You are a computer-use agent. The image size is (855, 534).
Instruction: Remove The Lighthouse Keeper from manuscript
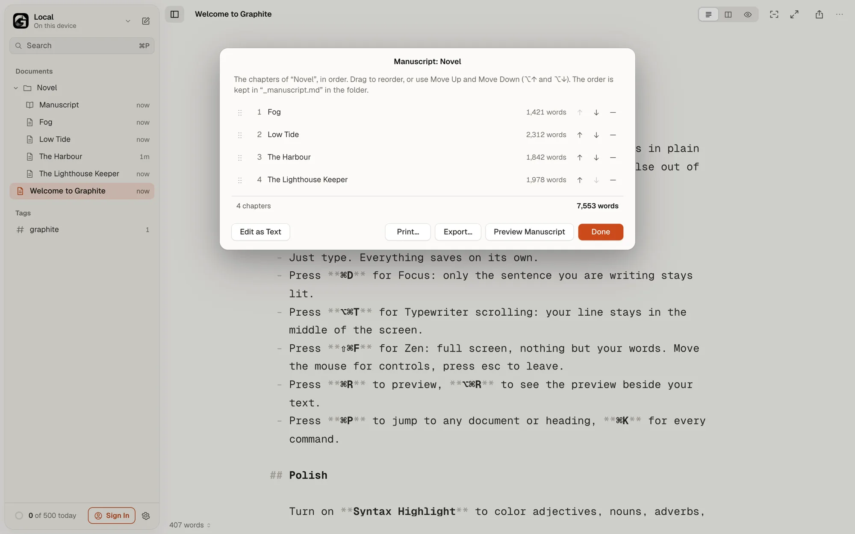(613, 180)
